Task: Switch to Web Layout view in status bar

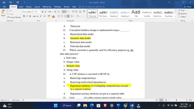Action: tap(166, 100)
